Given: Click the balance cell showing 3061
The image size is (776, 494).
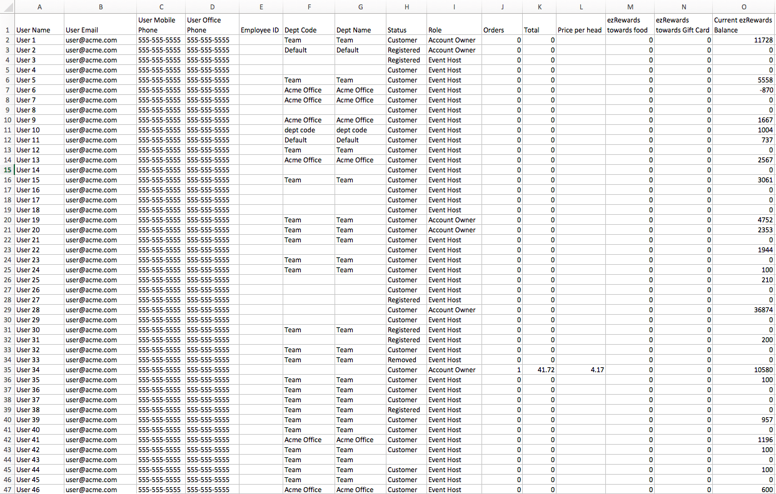Looking at the screenshot, I should 743,180.
